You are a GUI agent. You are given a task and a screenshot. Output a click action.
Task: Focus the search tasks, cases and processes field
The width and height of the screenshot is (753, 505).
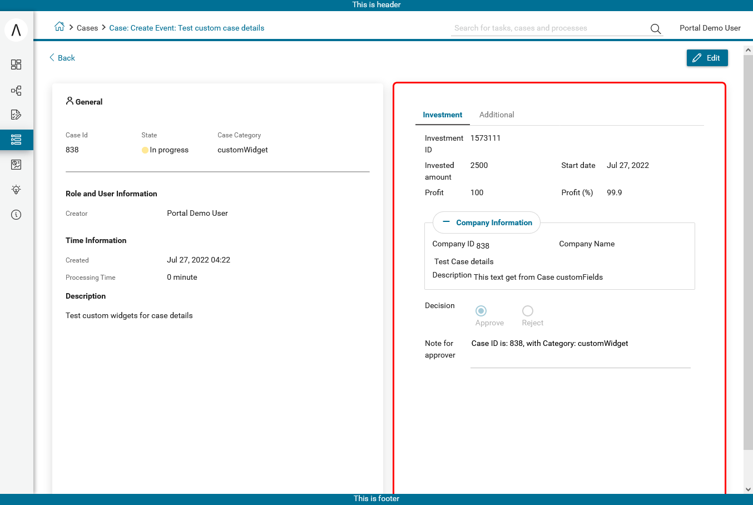(x=549, y=28)
